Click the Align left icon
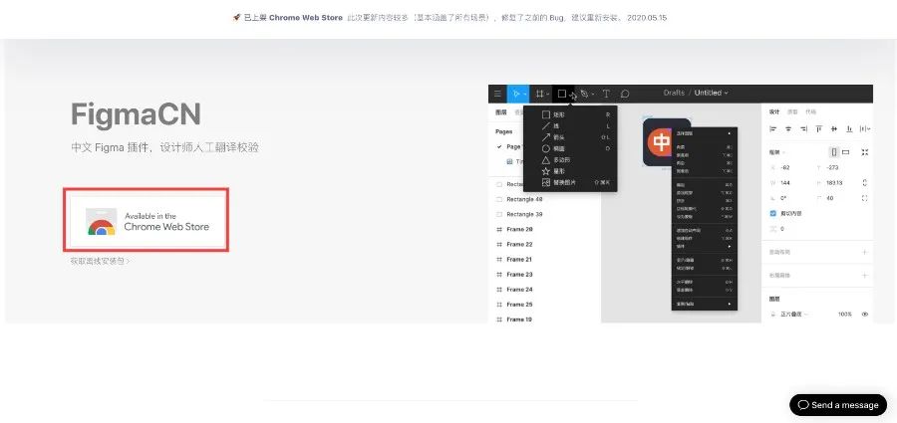The image size is (897, 423). (773, 129)
